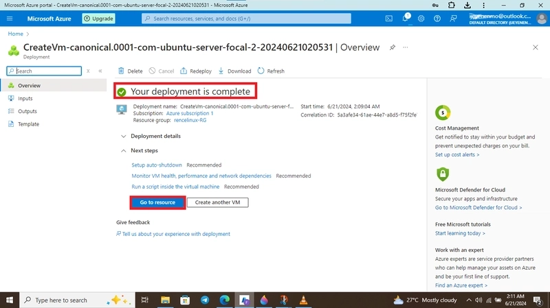Screen dimensions: 550x308
Task: Open Microsoft Edge from the taskbar
Action: (x=225, y=300)
